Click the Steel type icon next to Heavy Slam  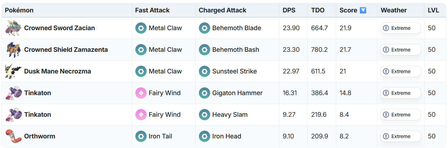tap(205, 115)
